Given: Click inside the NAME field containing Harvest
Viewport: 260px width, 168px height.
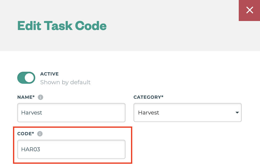Looking at the screenshot, I should (71, 112).
